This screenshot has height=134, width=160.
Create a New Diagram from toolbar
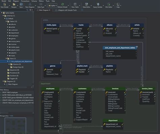click(x=30, y=4)
